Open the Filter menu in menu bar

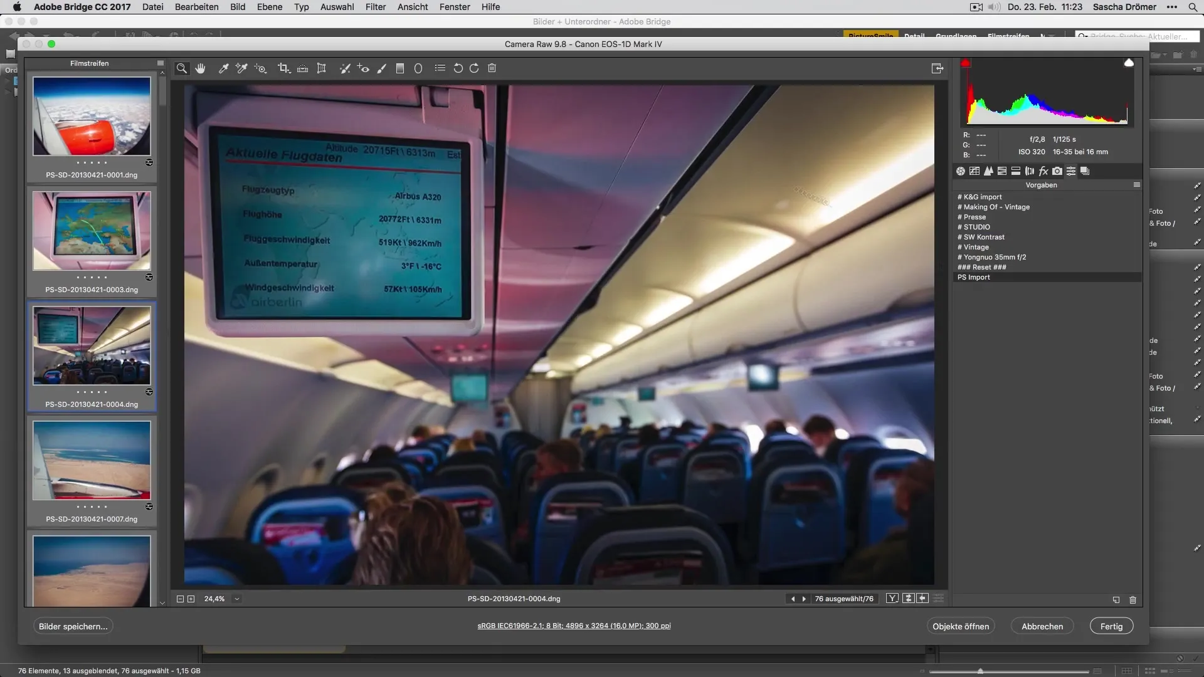click(376, 7)
